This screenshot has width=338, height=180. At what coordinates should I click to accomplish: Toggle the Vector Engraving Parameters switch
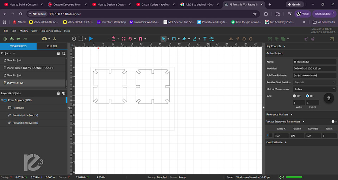pyautogui.click(x=333, y=121)
